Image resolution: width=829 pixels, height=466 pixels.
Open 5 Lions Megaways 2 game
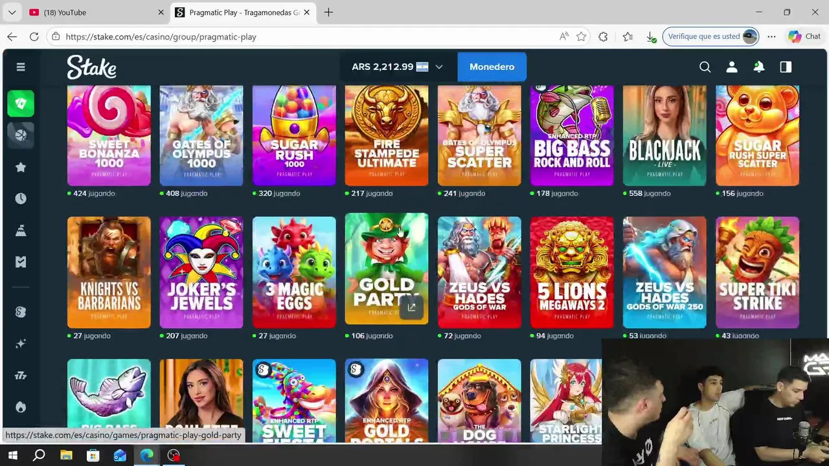pyautogui.click(x=572, y=272)
